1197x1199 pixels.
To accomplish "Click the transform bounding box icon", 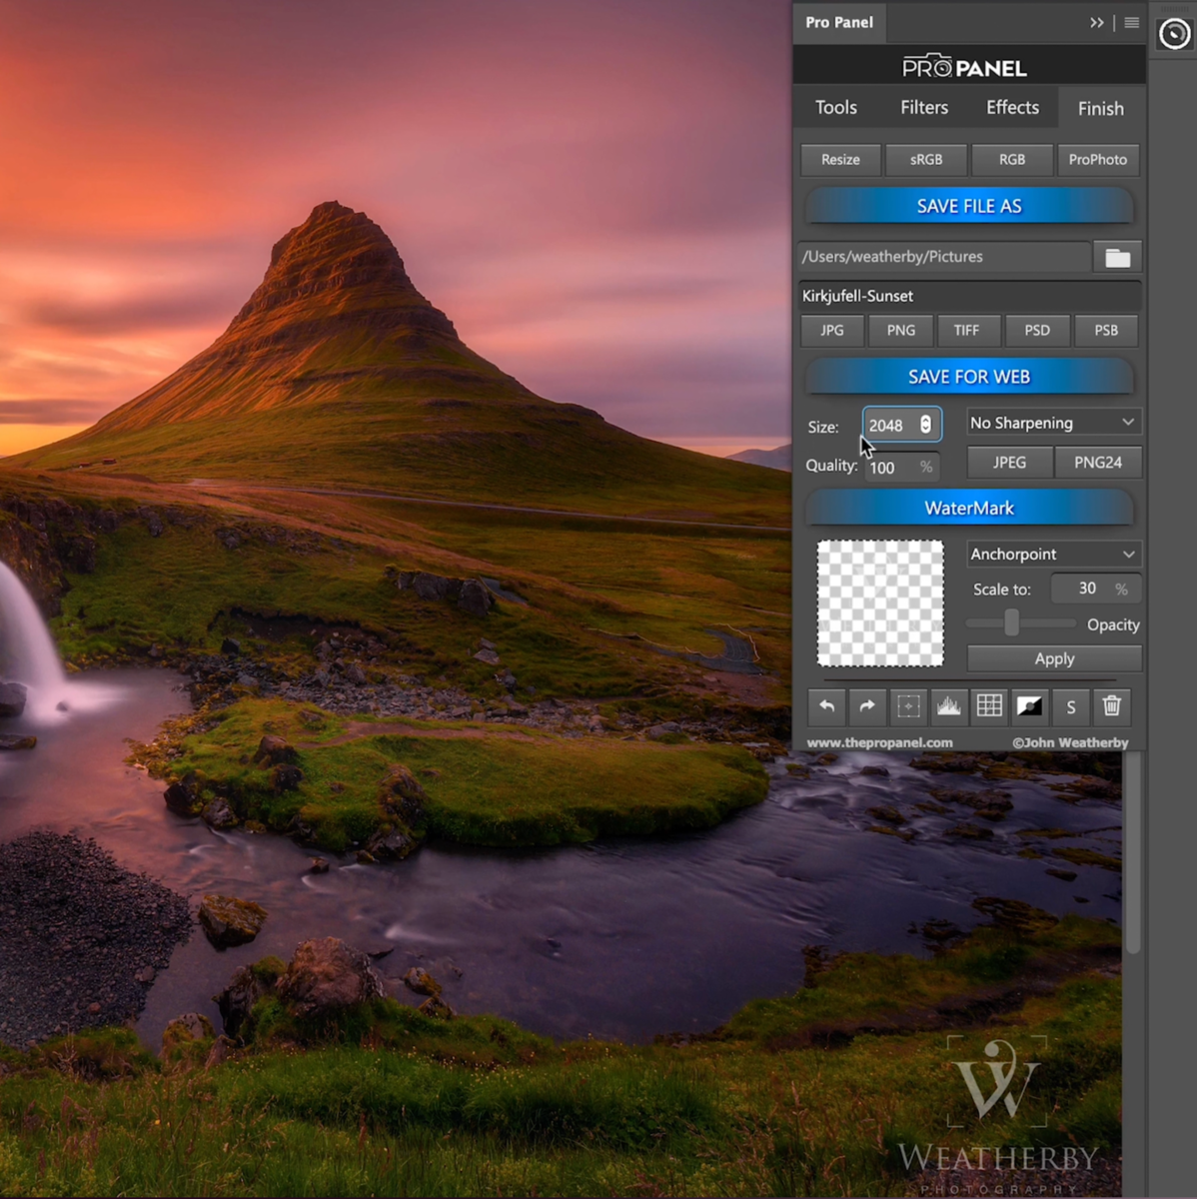I will tap(908, 706).
